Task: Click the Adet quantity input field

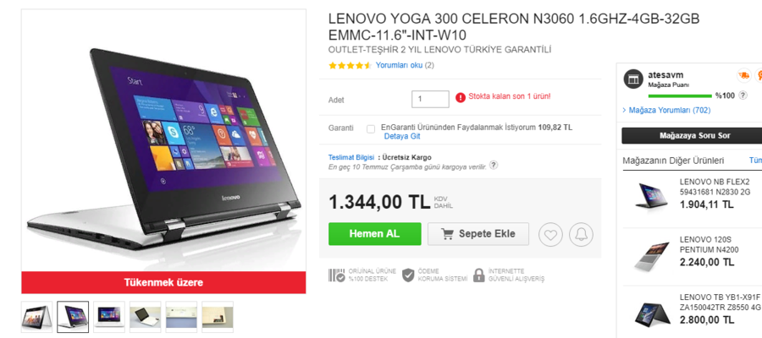Action: (430, 99)
